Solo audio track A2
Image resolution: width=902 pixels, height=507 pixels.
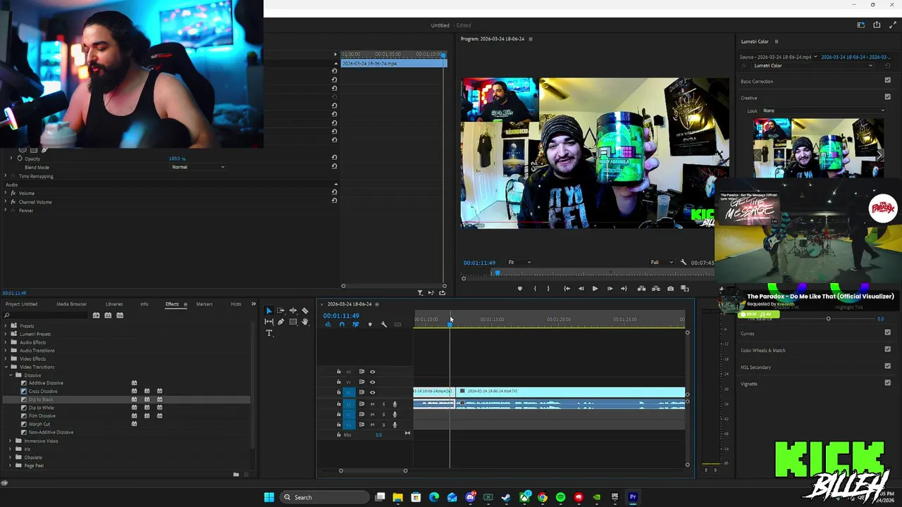pos(383,414)
